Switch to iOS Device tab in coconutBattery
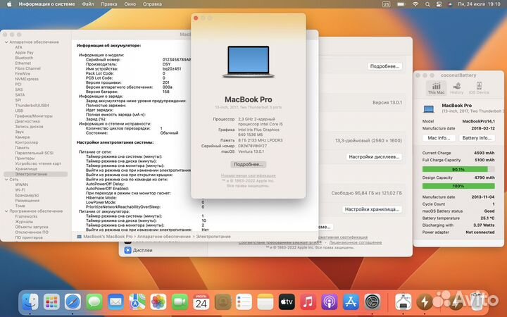This screenshot has width=507, height=317. [479, 88]
